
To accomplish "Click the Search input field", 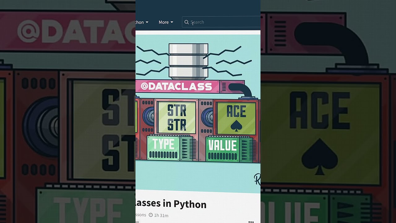I will click(221, 22).
